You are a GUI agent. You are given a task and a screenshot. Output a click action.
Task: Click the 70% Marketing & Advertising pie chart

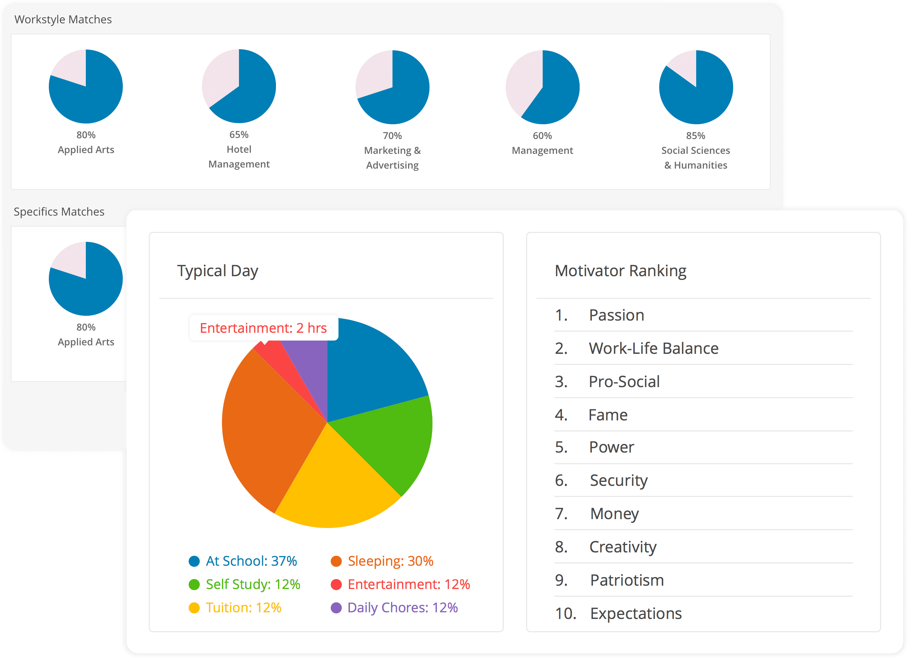point(392,87)
